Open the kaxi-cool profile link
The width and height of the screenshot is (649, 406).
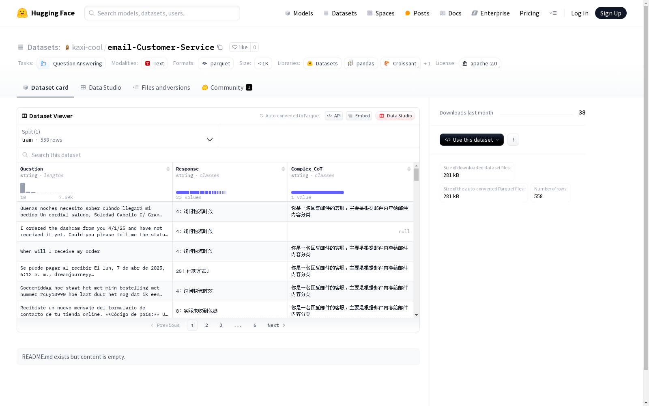click(87, 47)
